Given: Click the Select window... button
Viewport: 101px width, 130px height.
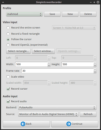Looking at the screenshot, I should click(43, 51).
